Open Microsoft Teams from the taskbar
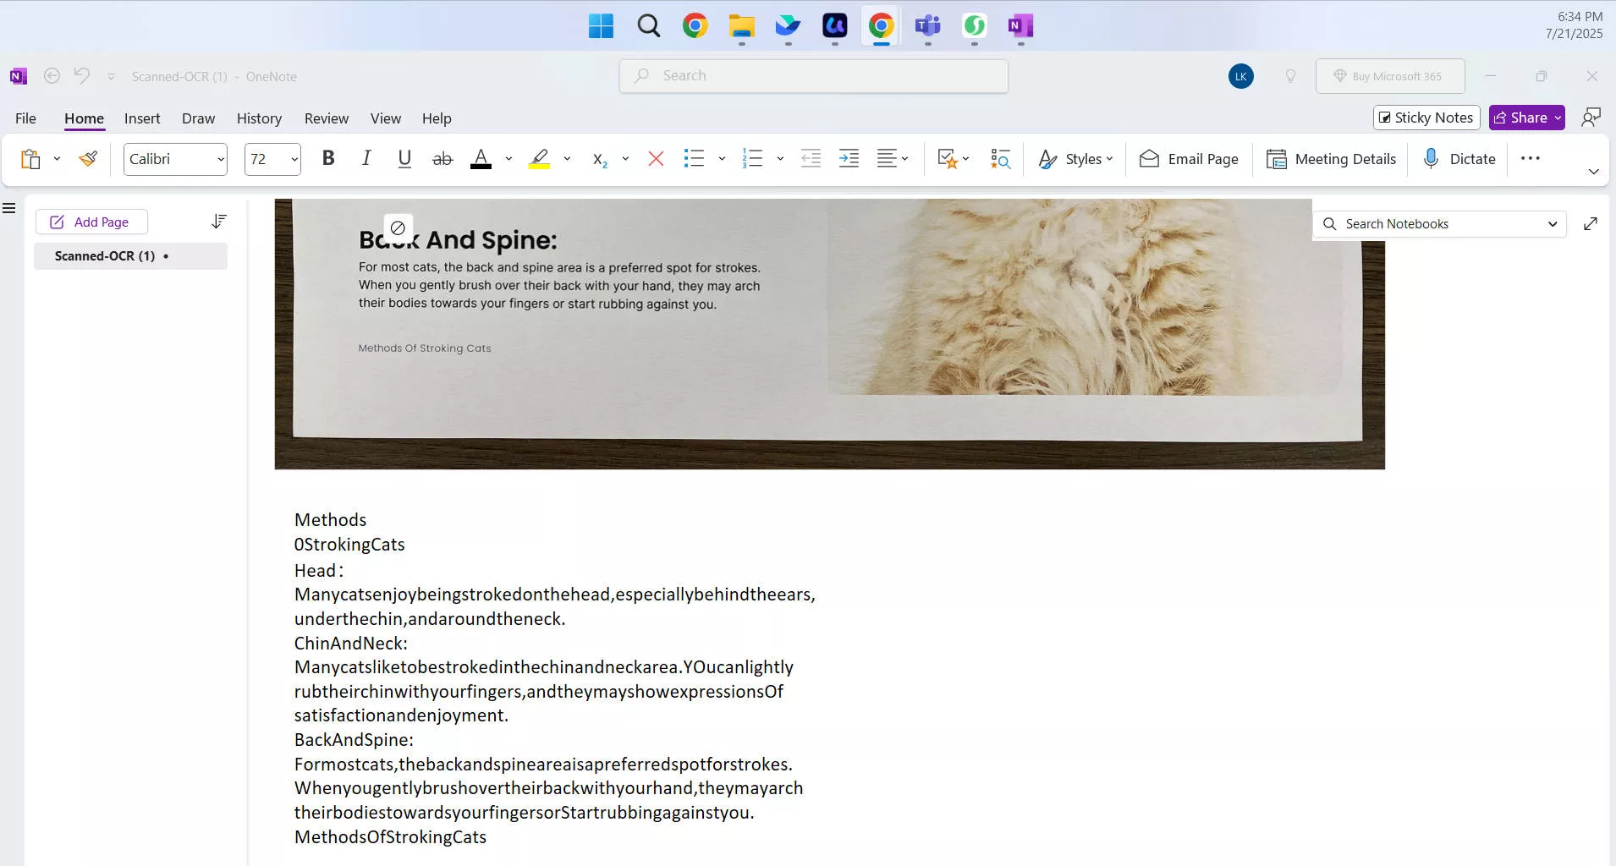The image size is (1616, 866). click(927, 26)
